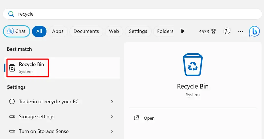Image resolution: width=264 pixels, height=139 pixels.
Task: Switch to the Apps filter tab
Action: pos(58,31)
